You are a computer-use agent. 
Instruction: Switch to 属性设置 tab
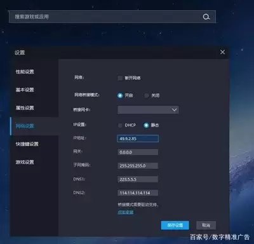click(x=25, y=108)
